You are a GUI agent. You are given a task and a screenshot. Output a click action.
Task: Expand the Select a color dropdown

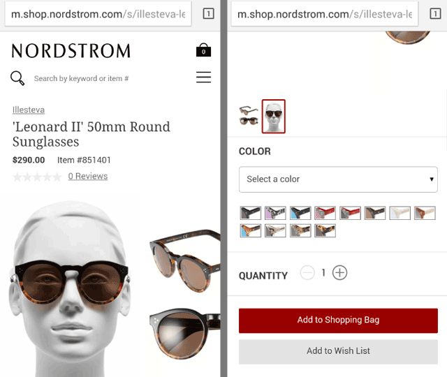pos(338,179)
